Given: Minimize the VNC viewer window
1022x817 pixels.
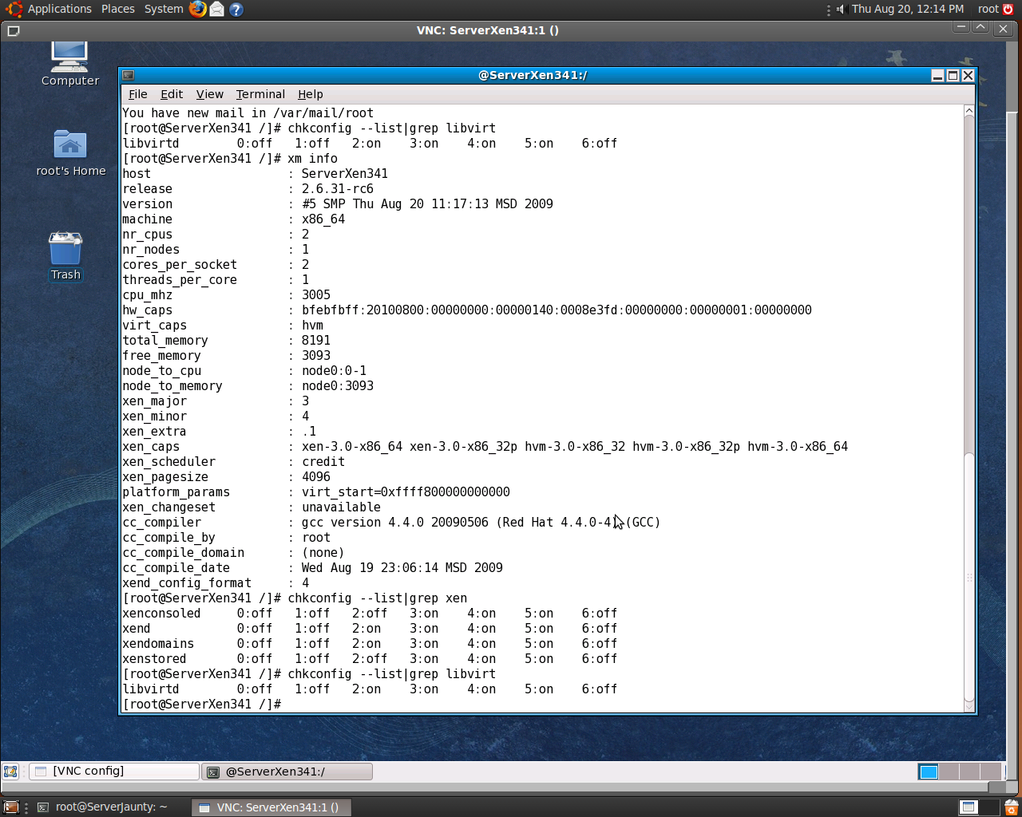Looking at the screenshot, I should pyautogui.click(x=961, y=28).
